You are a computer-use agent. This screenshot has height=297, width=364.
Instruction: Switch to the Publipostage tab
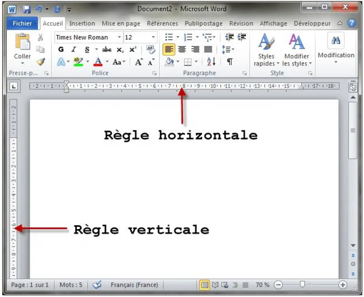203,24
